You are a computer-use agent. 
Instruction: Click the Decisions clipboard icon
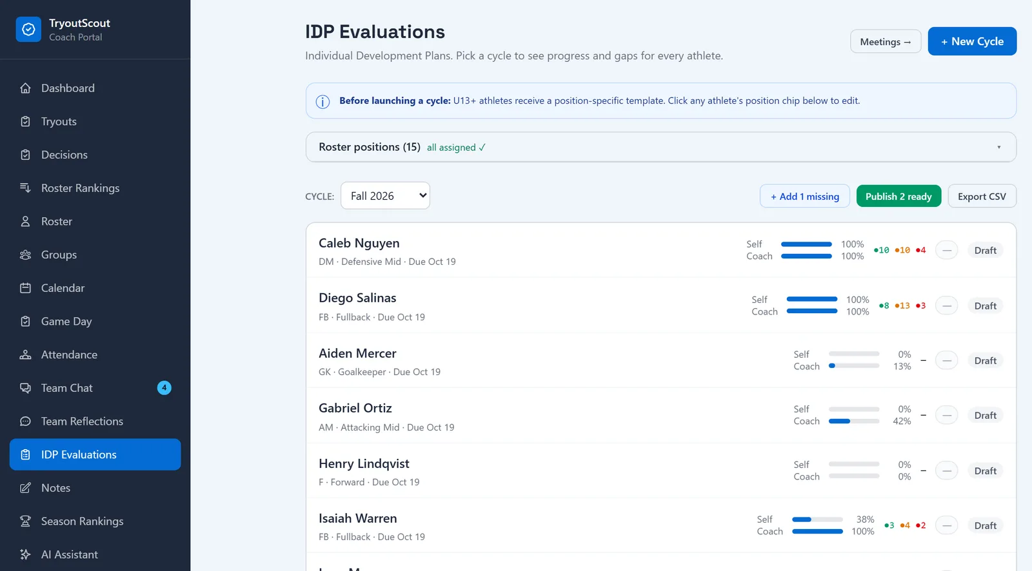[25, 155]
